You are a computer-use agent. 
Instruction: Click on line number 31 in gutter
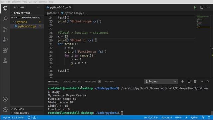coord(51,44)
